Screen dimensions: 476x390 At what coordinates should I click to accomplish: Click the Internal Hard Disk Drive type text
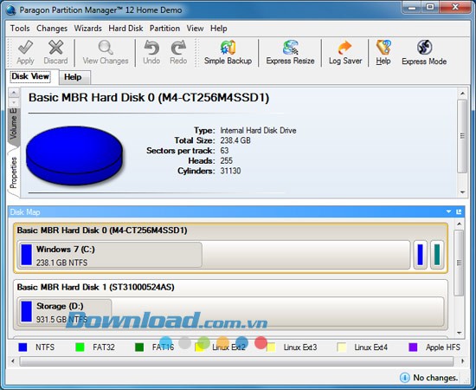coord(258,130)
